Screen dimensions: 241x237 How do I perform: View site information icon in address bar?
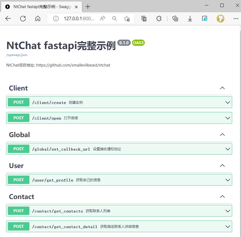click(56, 19)
